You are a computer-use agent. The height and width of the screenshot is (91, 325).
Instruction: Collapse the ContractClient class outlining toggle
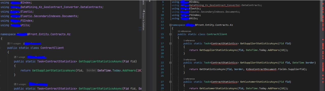tap(170, 34)
